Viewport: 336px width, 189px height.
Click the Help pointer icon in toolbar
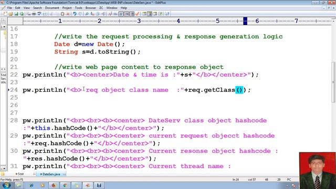click(x=167, y=14)
